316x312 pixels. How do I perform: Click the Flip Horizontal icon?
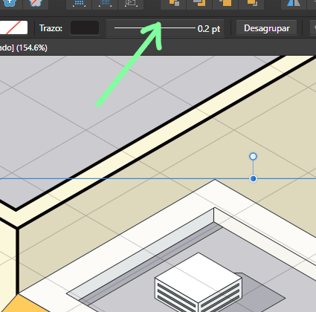294,4
